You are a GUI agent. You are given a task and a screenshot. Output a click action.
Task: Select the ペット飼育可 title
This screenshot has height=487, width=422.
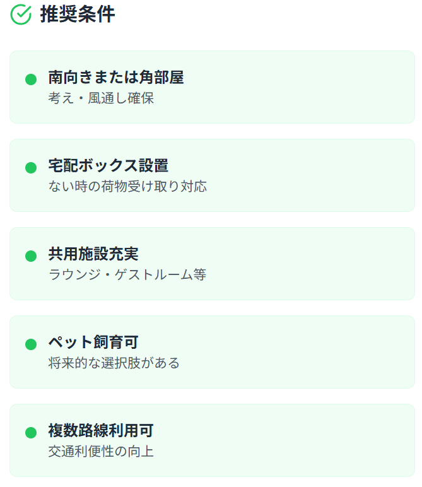[x=93, y=342]
